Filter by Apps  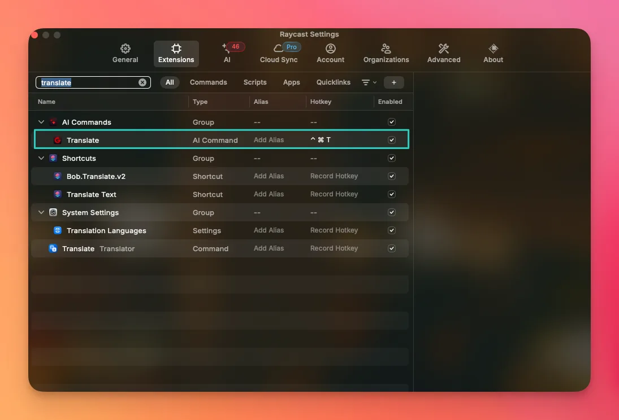click(291, 82)
